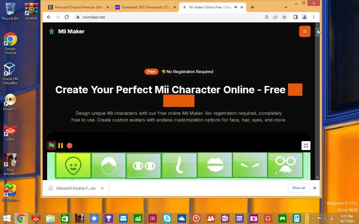The height and width of the screenshot is (224, 359).
Task: Select the eyebrows category icon
Action: coord(250,165)
